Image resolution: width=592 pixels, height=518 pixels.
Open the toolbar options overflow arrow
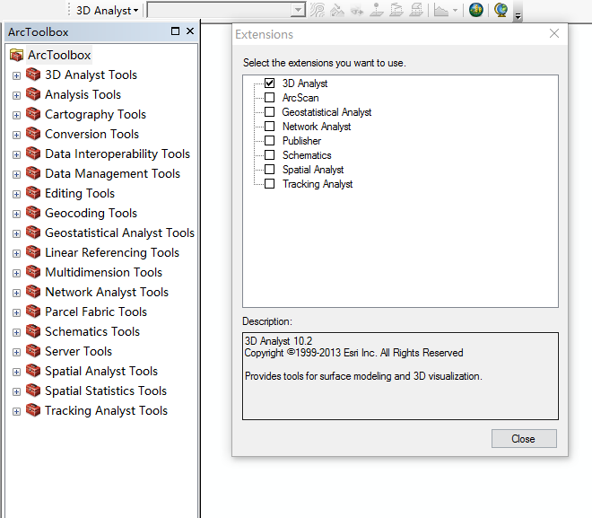coord(518,16)
